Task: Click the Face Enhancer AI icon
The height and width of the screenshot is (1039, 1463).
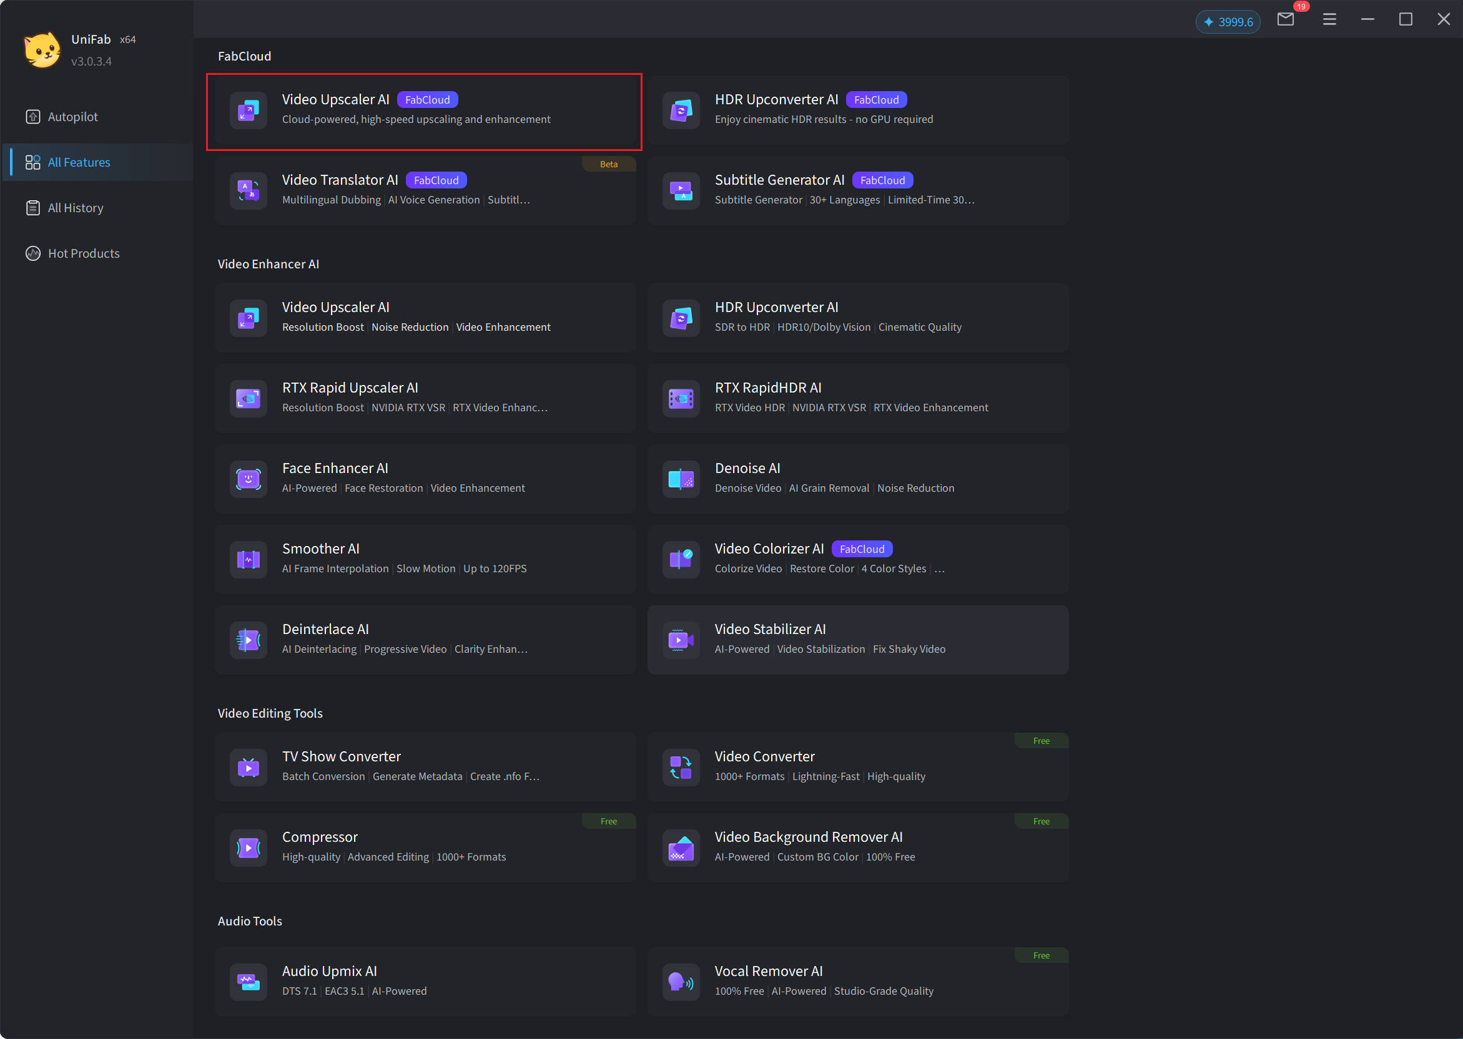Action: (249, 479)
